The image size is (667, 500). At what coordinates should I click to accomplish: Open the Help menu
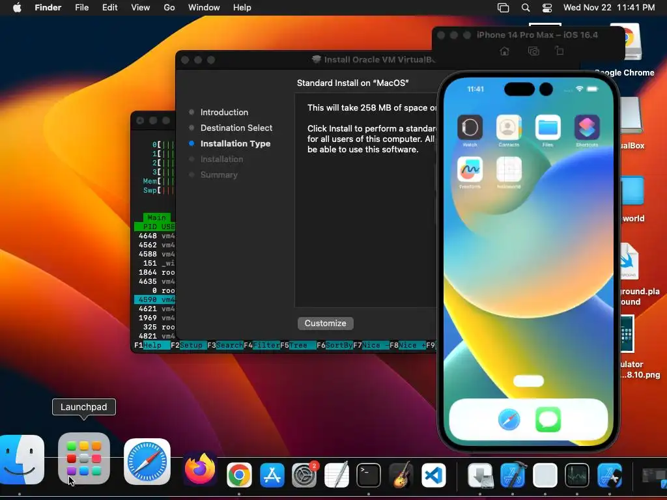click(242, 8)
